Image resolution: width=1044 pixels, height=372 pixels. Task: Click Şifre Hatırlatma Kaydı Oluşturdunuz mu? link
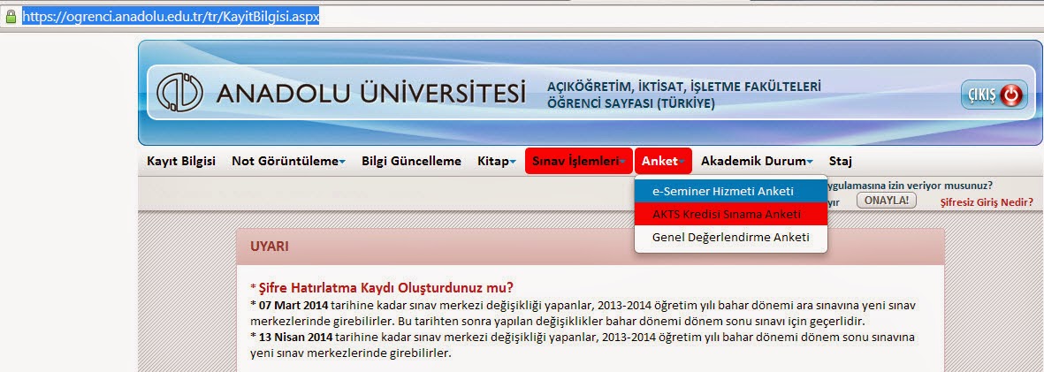(x=385, y=287)
